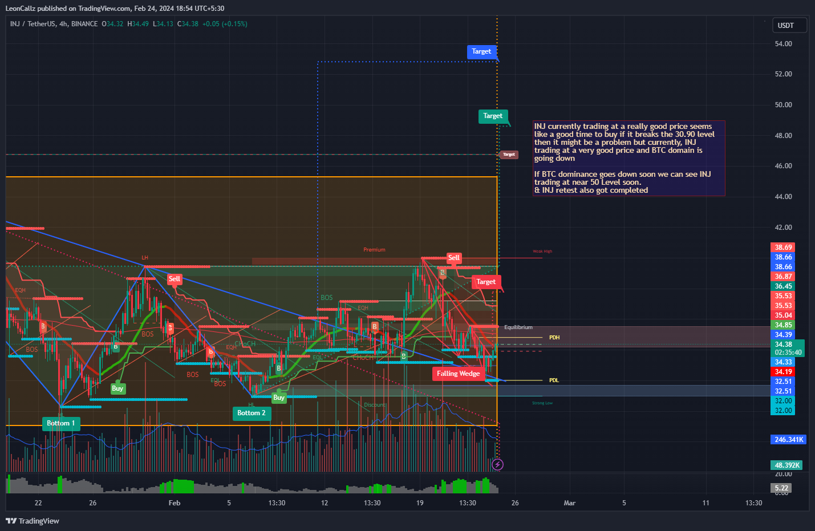Select the Bottom 1 label

coord(61,423)
